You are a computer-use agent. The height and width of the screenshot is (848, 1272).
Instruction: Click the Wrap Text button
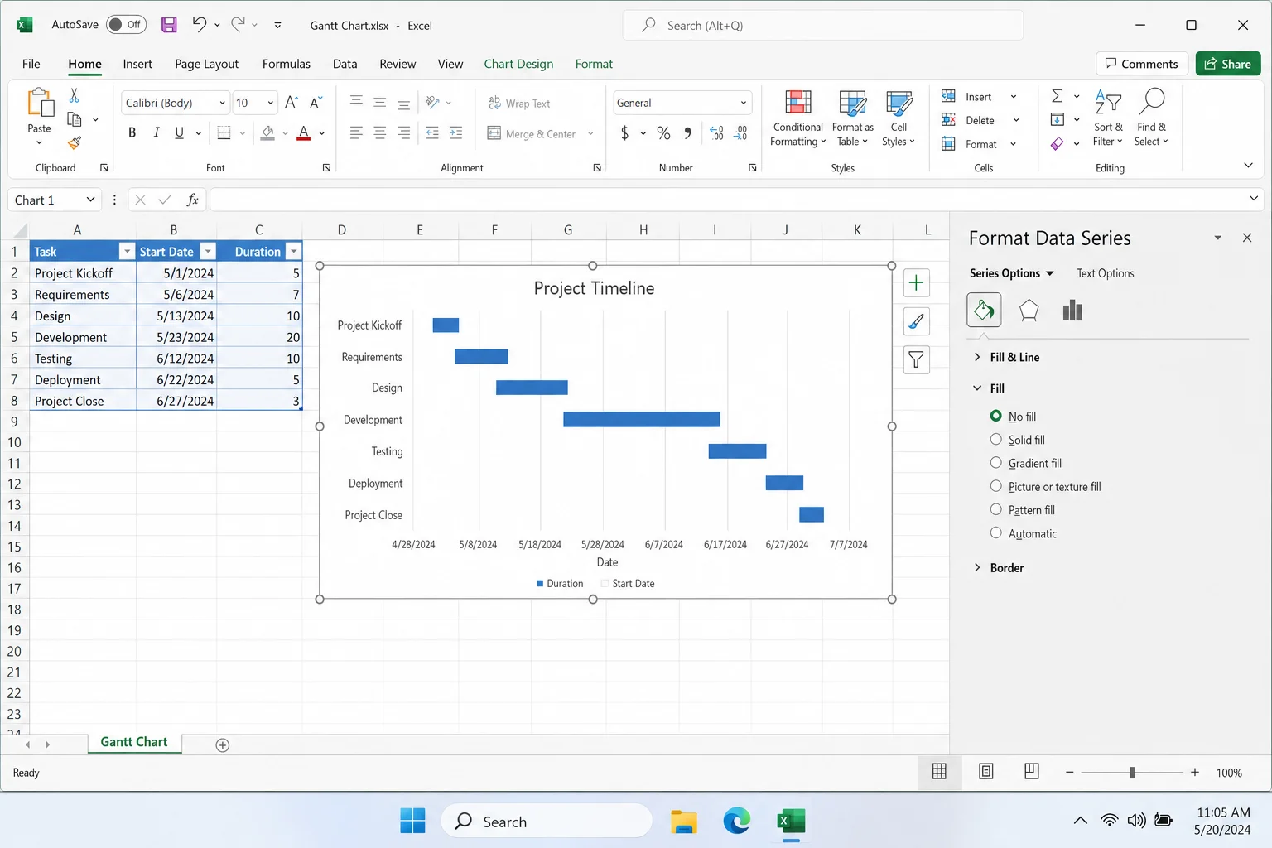point(519,103)
